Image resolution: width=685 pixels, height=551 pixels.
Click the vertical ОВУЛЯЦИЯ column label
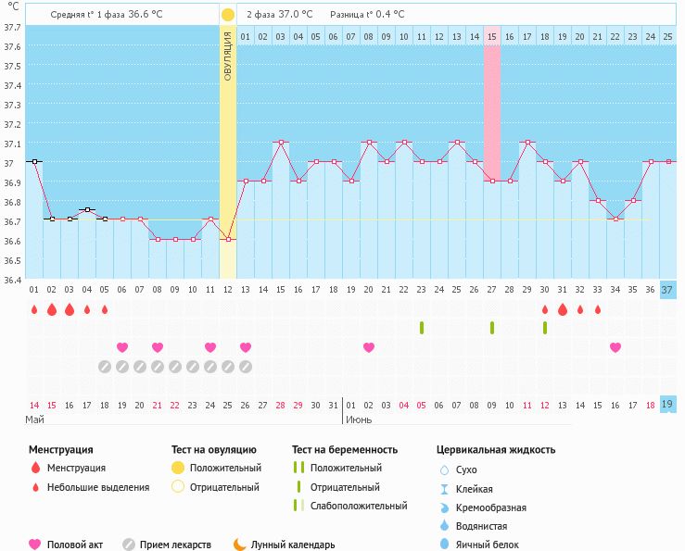228,56
